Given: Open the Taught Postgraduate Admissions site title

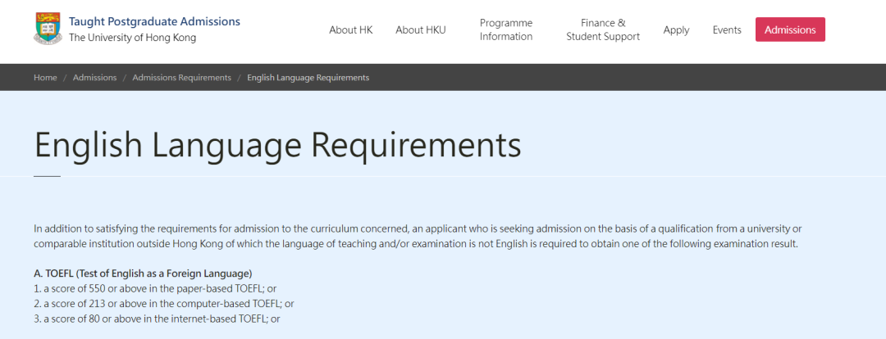Looking at the screenshot, I should [x=154, y=21].
